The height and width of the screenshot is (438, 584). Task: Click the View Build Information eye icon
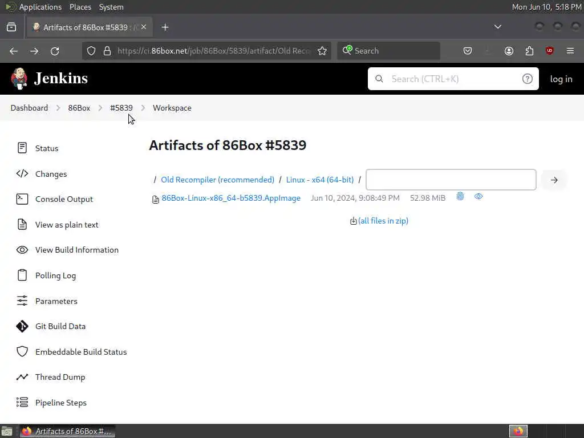[22, 250]
